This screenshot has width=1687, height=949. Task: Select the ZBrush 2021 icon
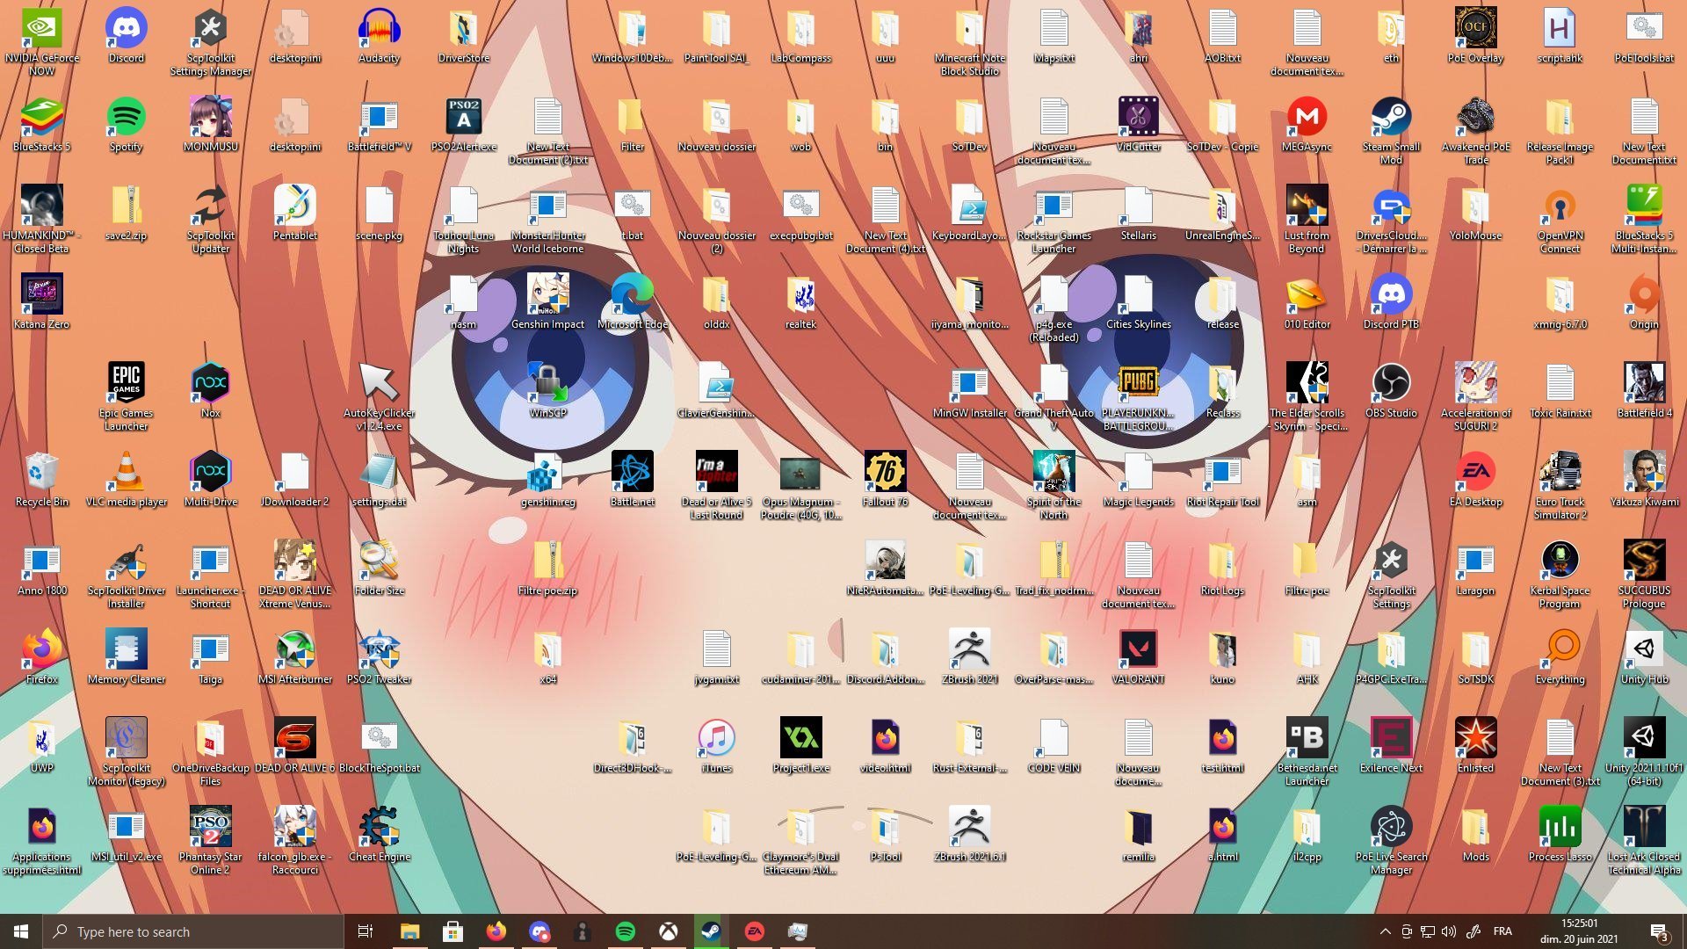970,658
